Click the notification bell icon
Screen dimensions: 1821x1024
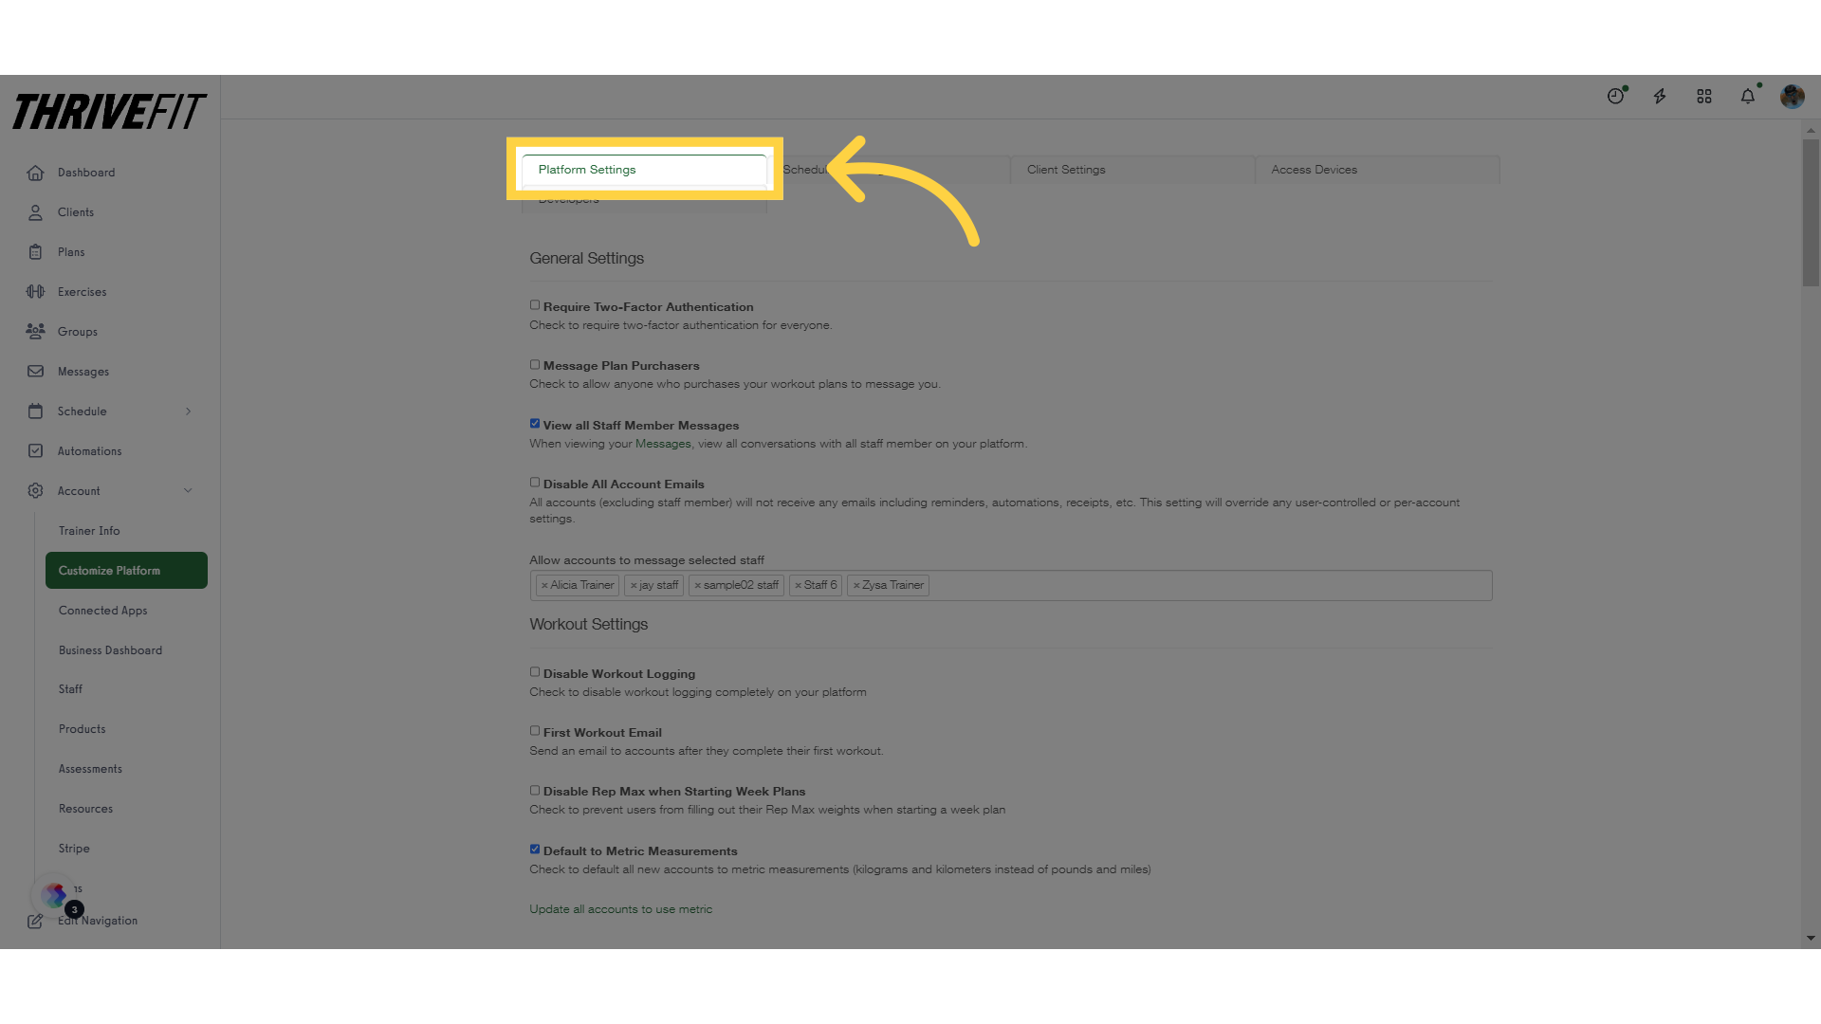1747,97
